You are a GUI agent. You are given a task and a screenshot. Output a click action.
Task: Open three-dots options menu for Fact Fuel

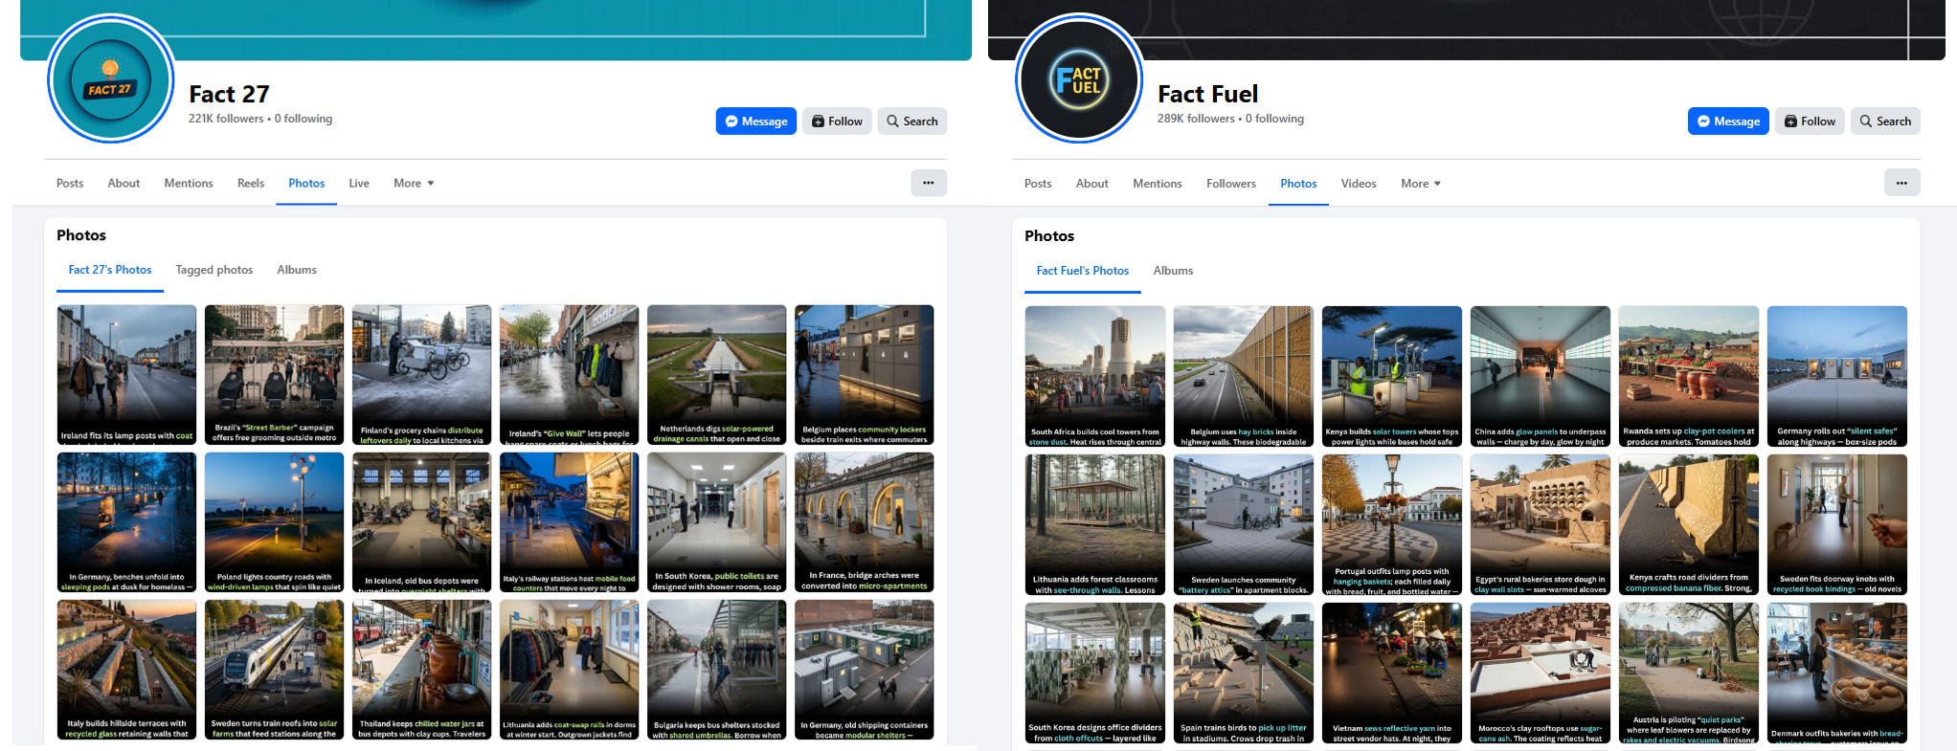coord(1901,183)
